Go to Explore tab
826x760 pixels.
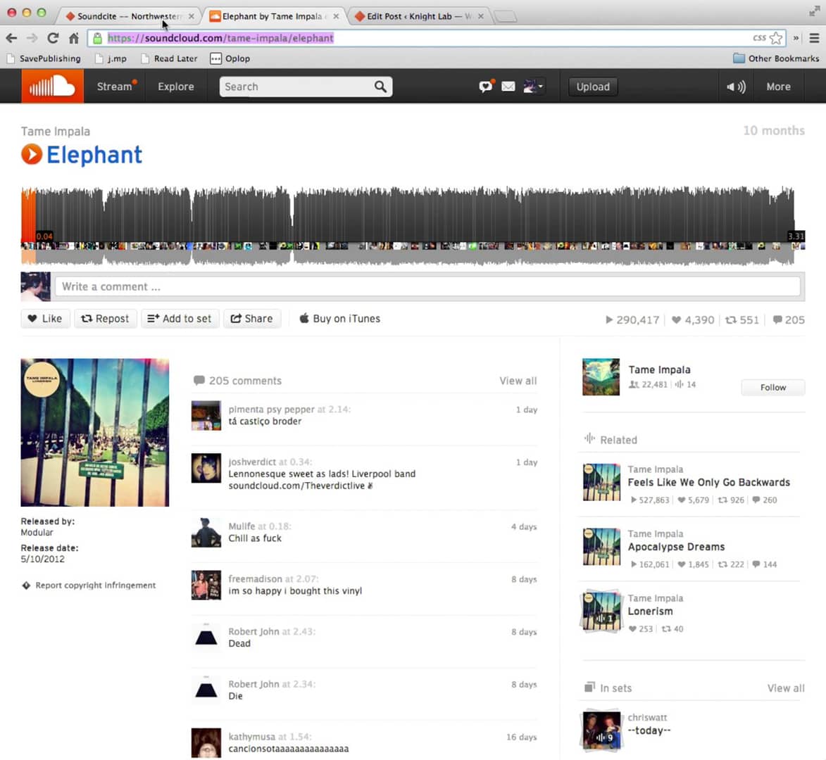click(x=176, y=87)
